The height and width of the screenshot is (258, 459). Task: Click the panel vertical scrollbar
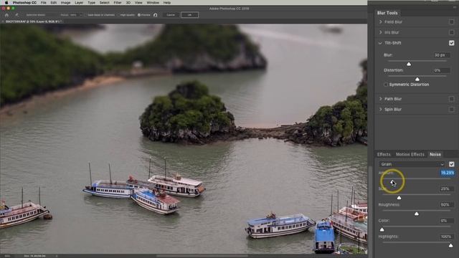[x=371, y=212]
